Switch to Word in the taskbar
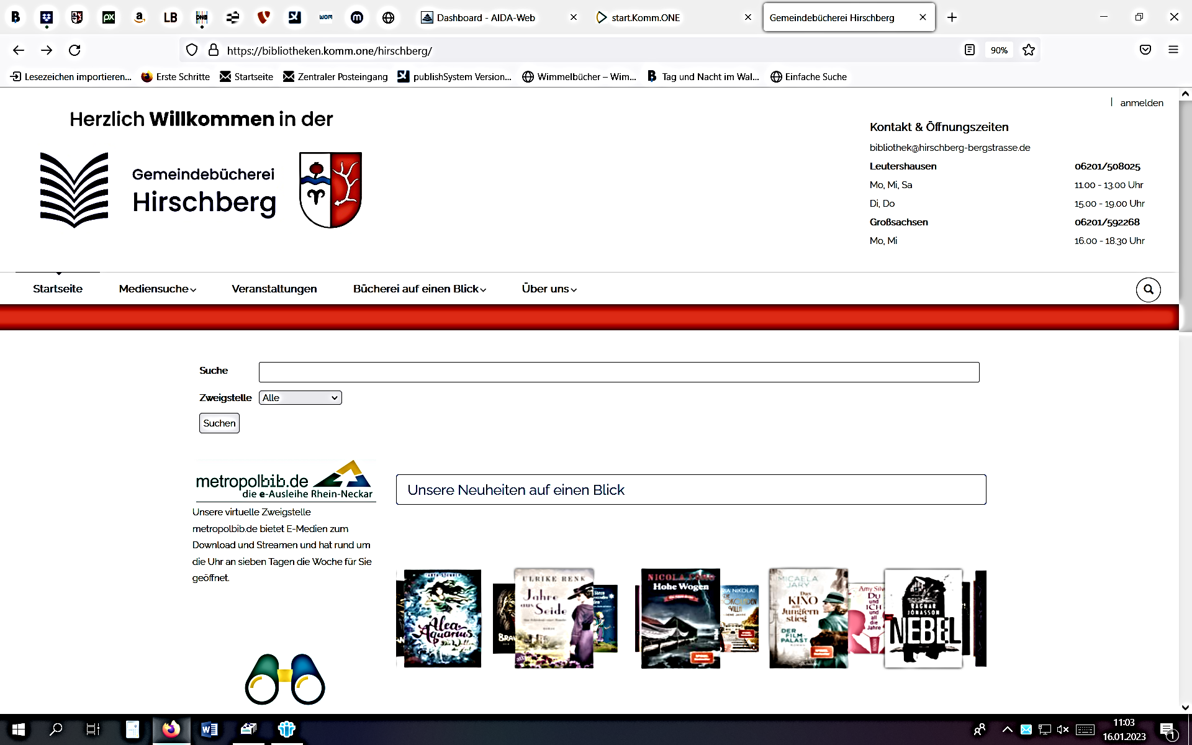 (209, 729)
